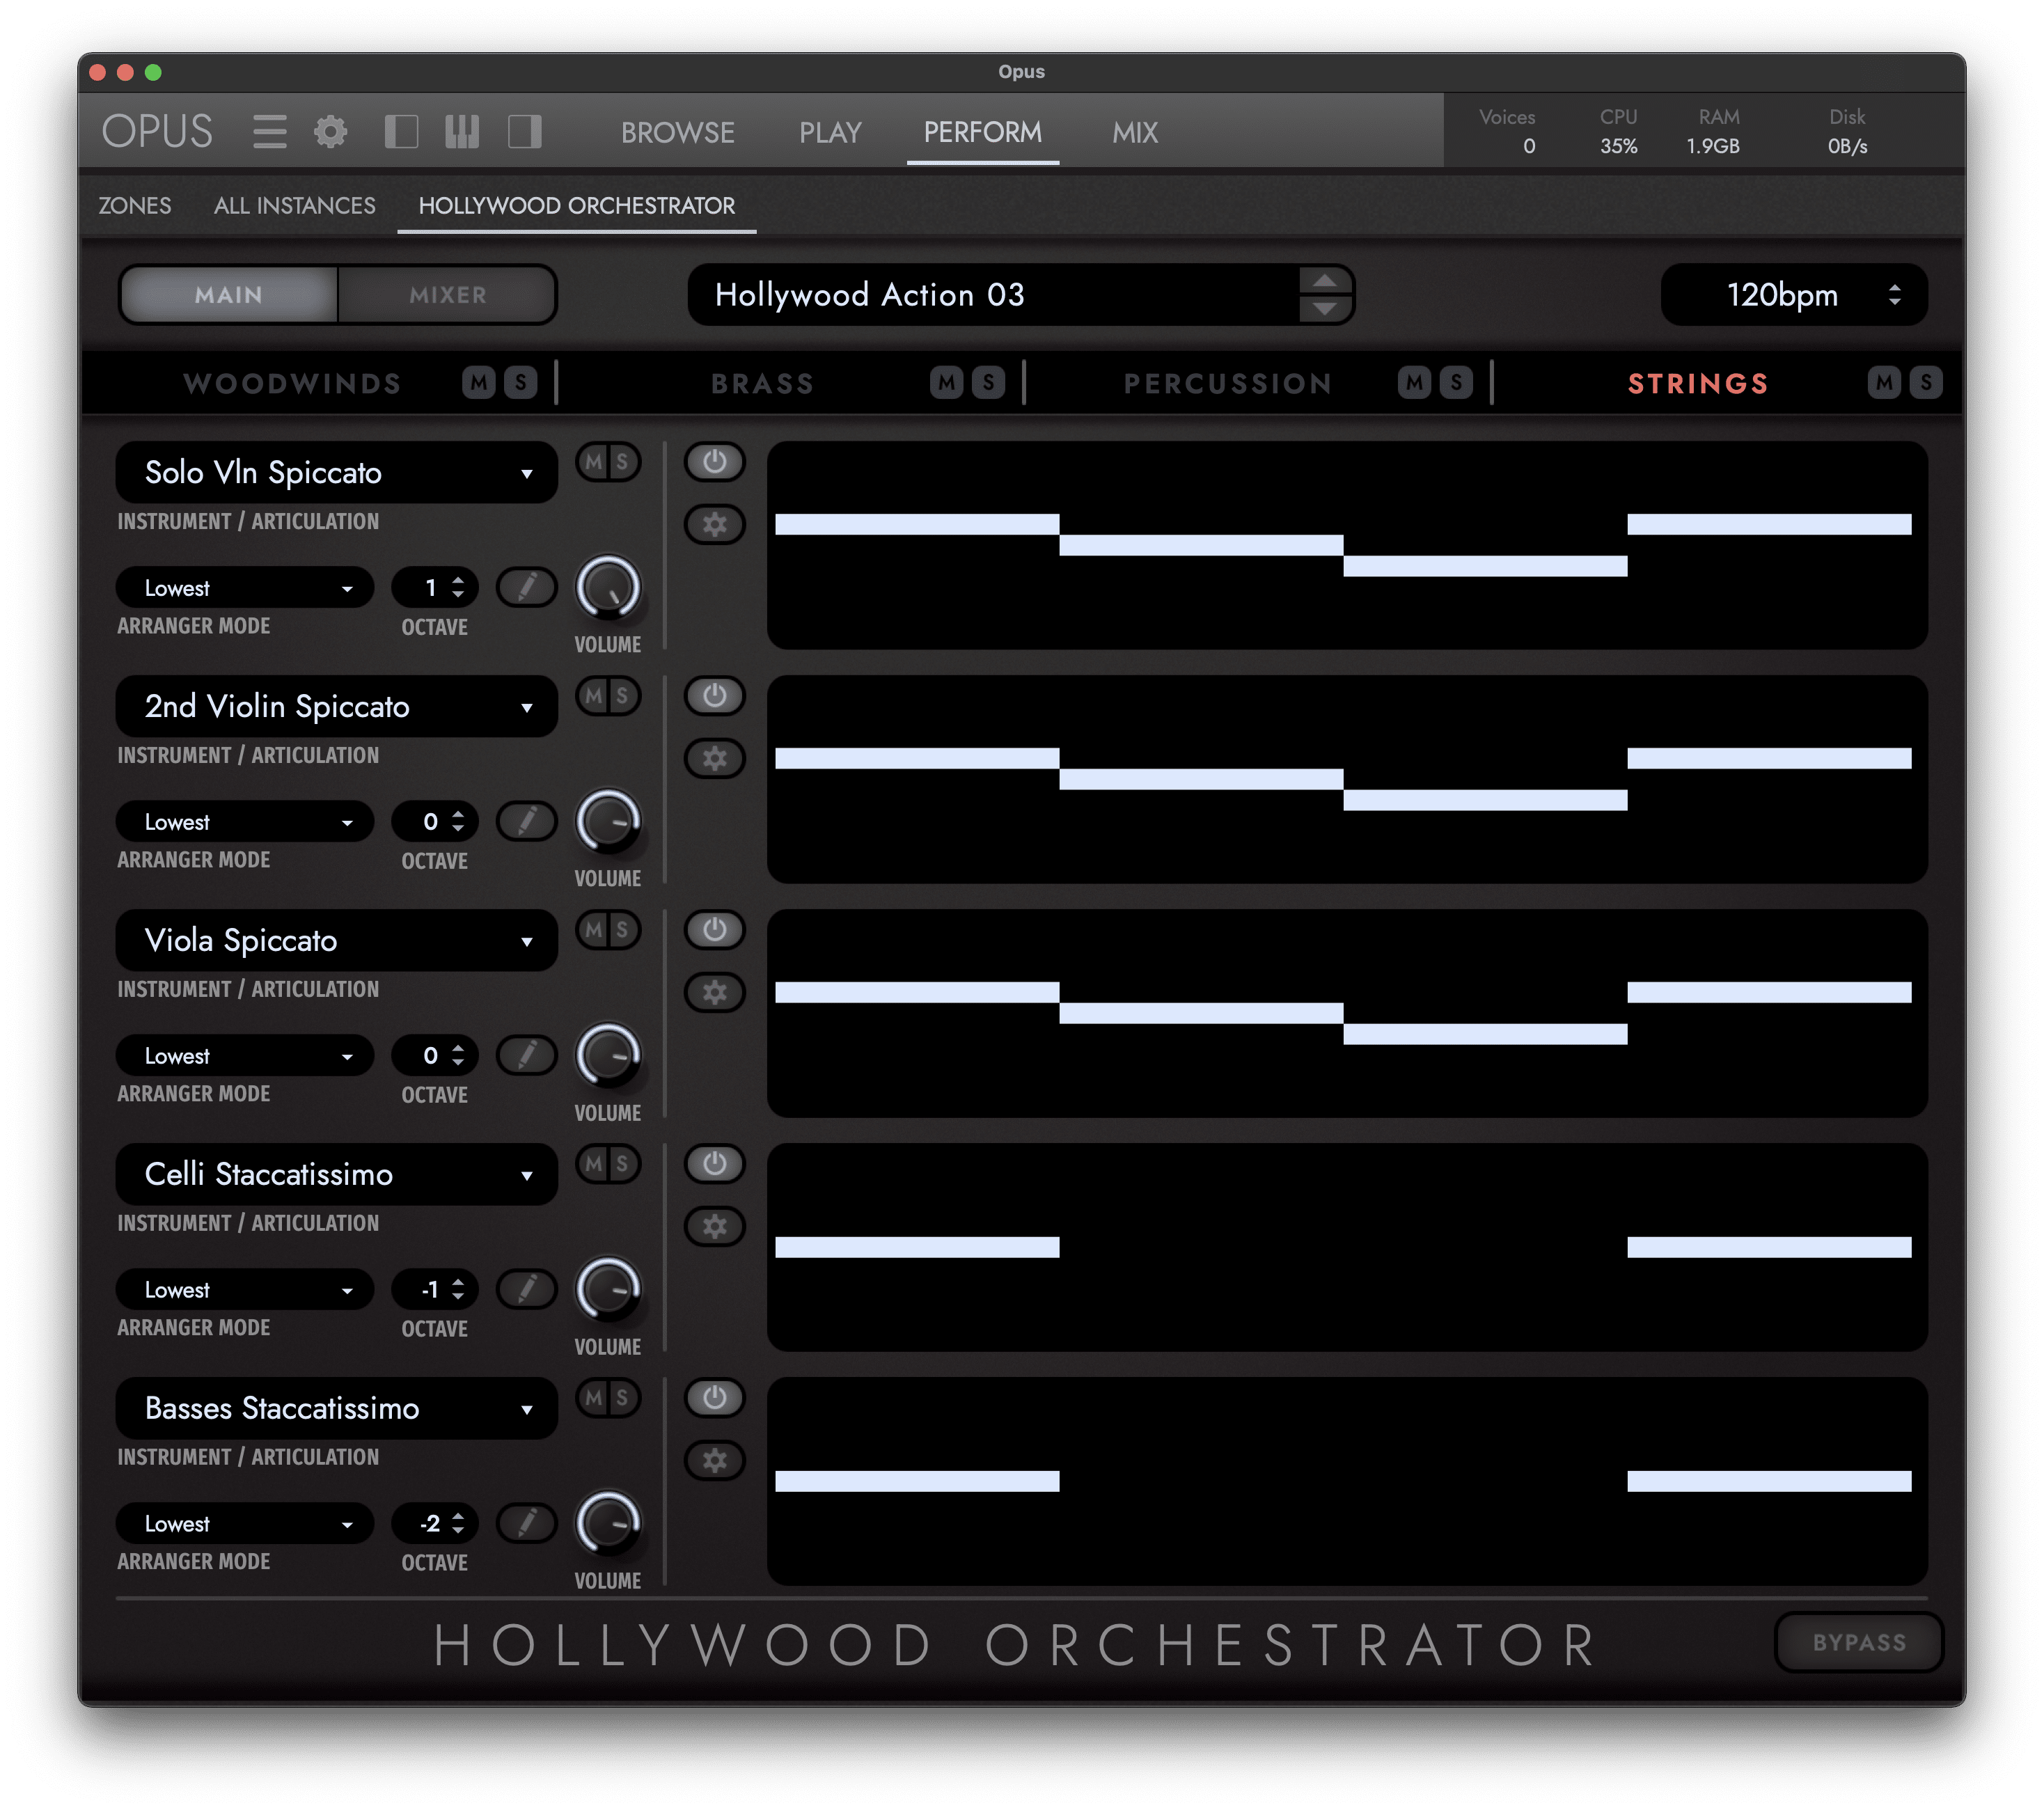Open the ZONES sub-tab
This screenshot has width=2044, height=1810.
coord(135,205)
